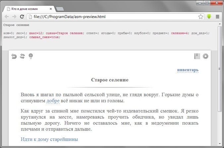Click the scrollbar up arrow
This screenshot has height=148, width=224.
[x=220, y=24]
